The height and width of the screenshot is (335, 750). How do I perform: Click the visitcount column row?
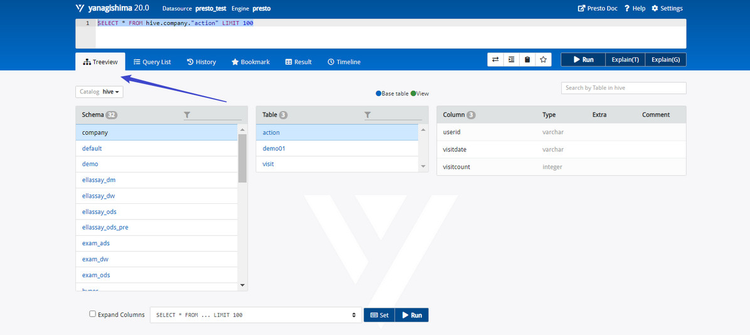click(562, 167)
